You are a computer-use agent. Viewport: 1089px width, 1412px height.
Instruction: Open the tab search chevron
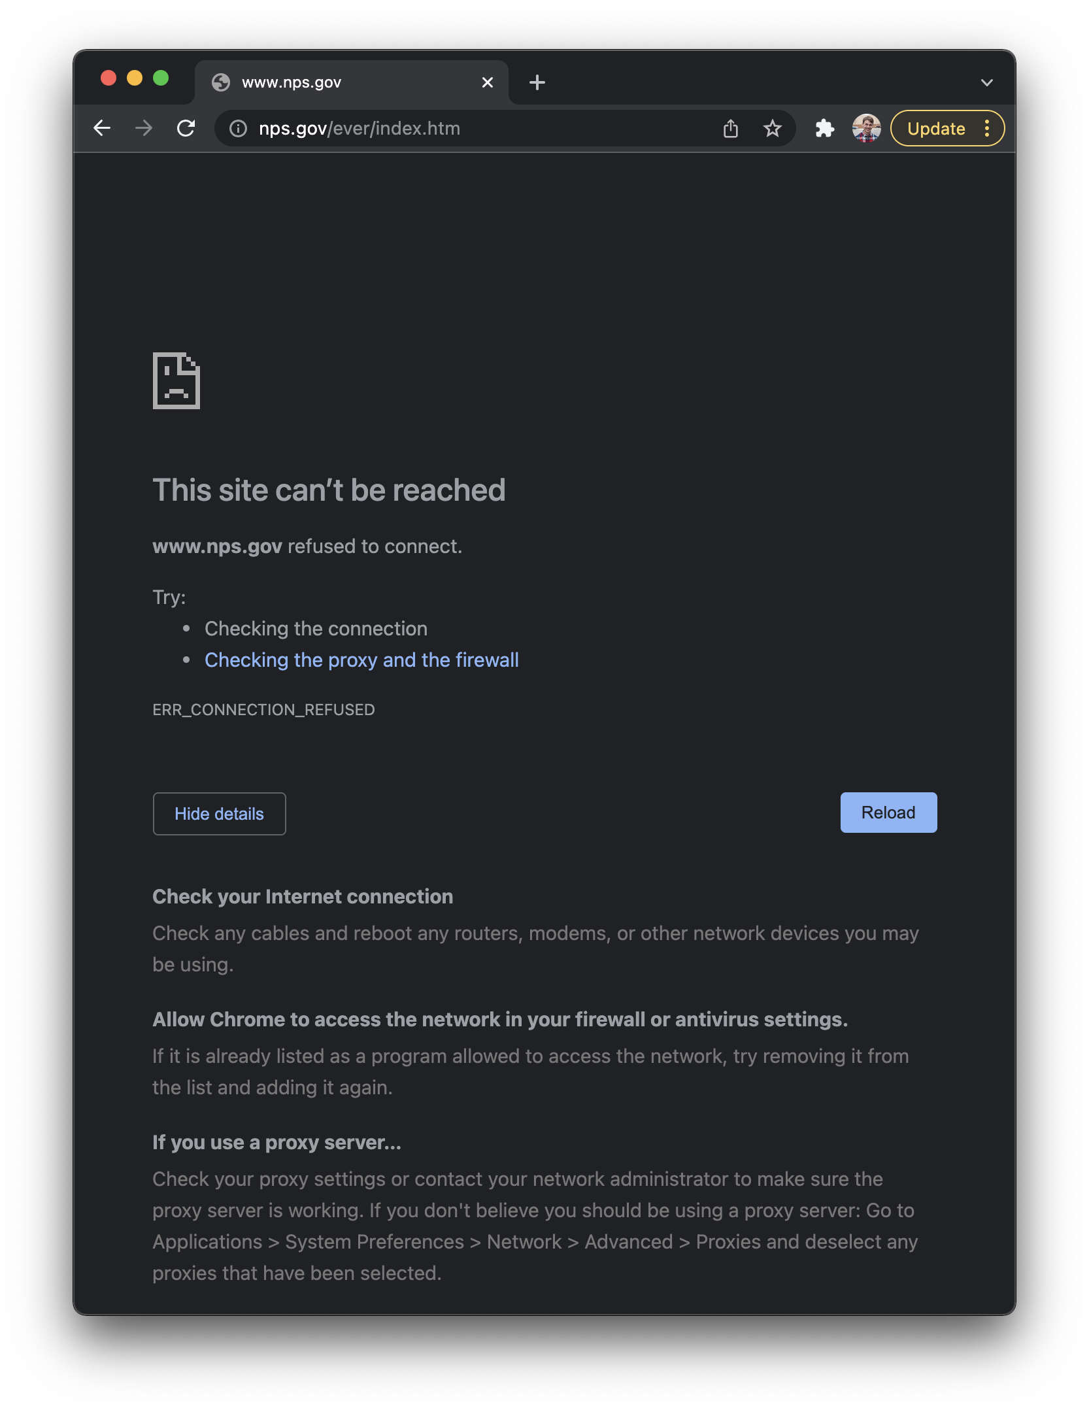point(986,82)
